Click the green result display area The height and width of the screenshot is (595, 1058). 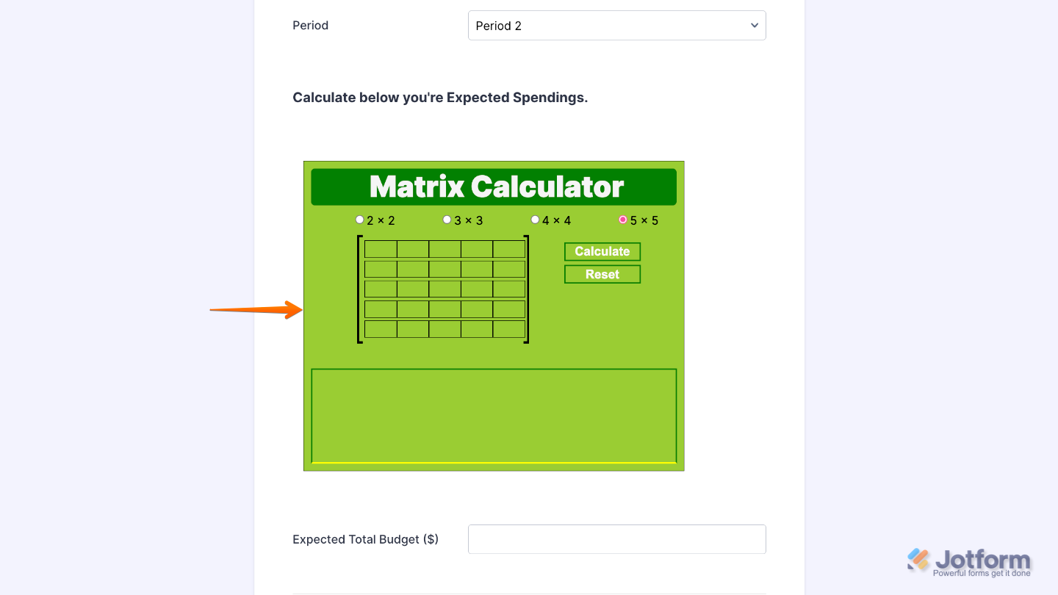[x=493, y=416]
